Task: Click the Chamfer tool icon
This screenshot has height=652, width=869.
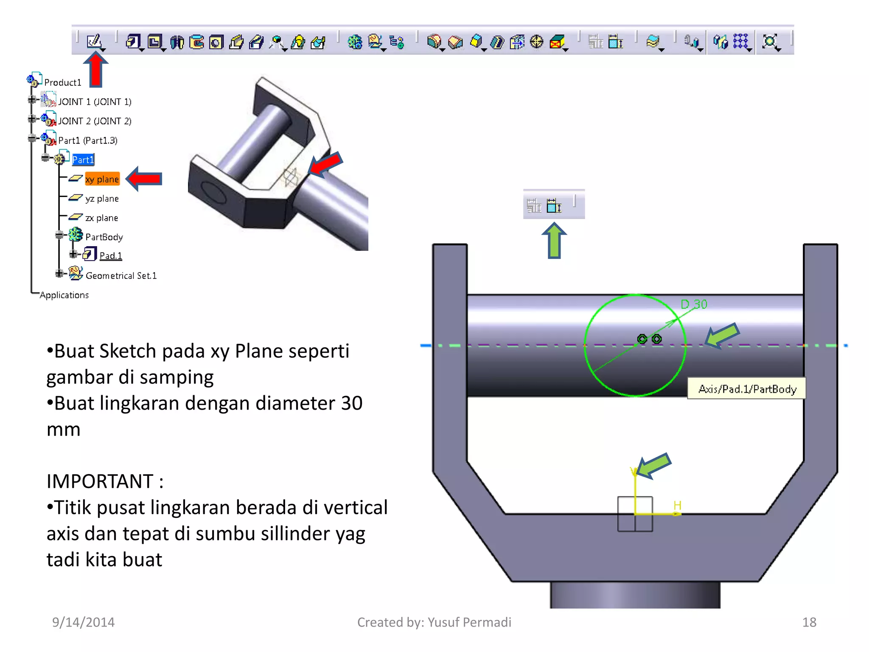Action: 455,42
